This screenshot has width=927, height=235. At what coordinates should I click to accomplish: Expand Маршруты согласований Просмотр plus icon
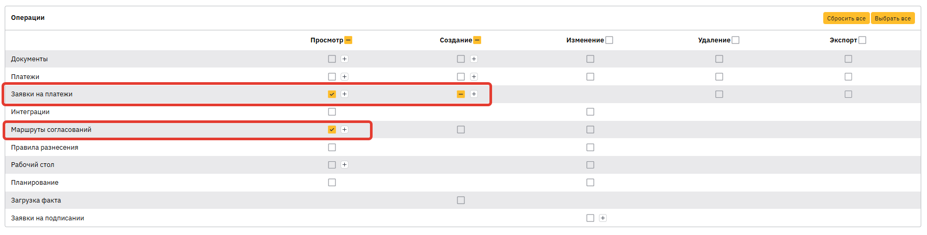click(344, 130)
